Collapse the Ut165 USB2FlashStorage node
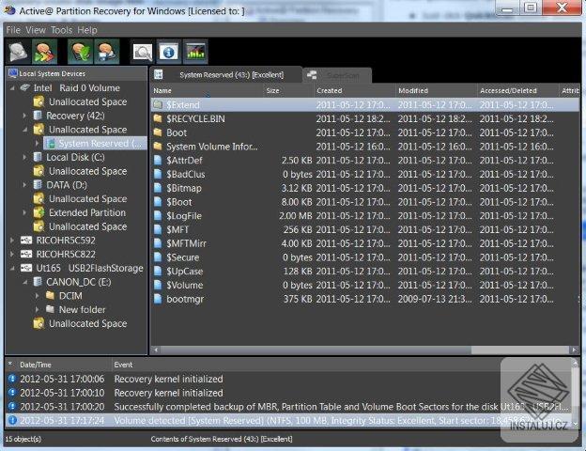Image resolution: width=586 pixels, height=451 pixels. click(12, 268)
